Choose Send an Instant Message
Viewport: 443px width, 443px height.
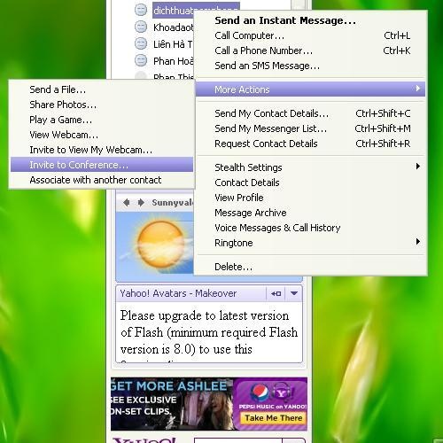click(310, 20)
